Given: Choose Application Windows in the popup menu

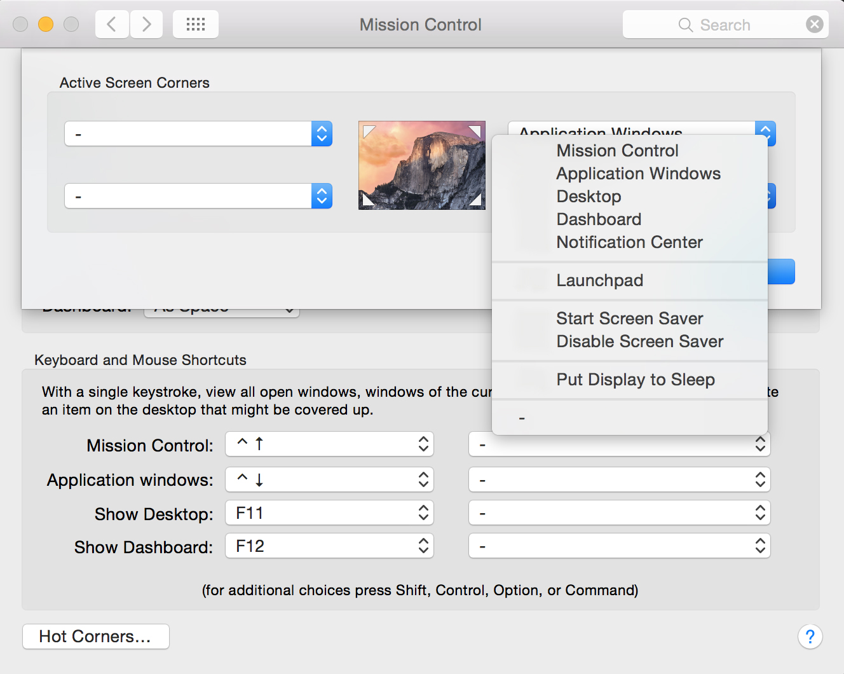Looking at the screenshot, I should coord(630,174).
